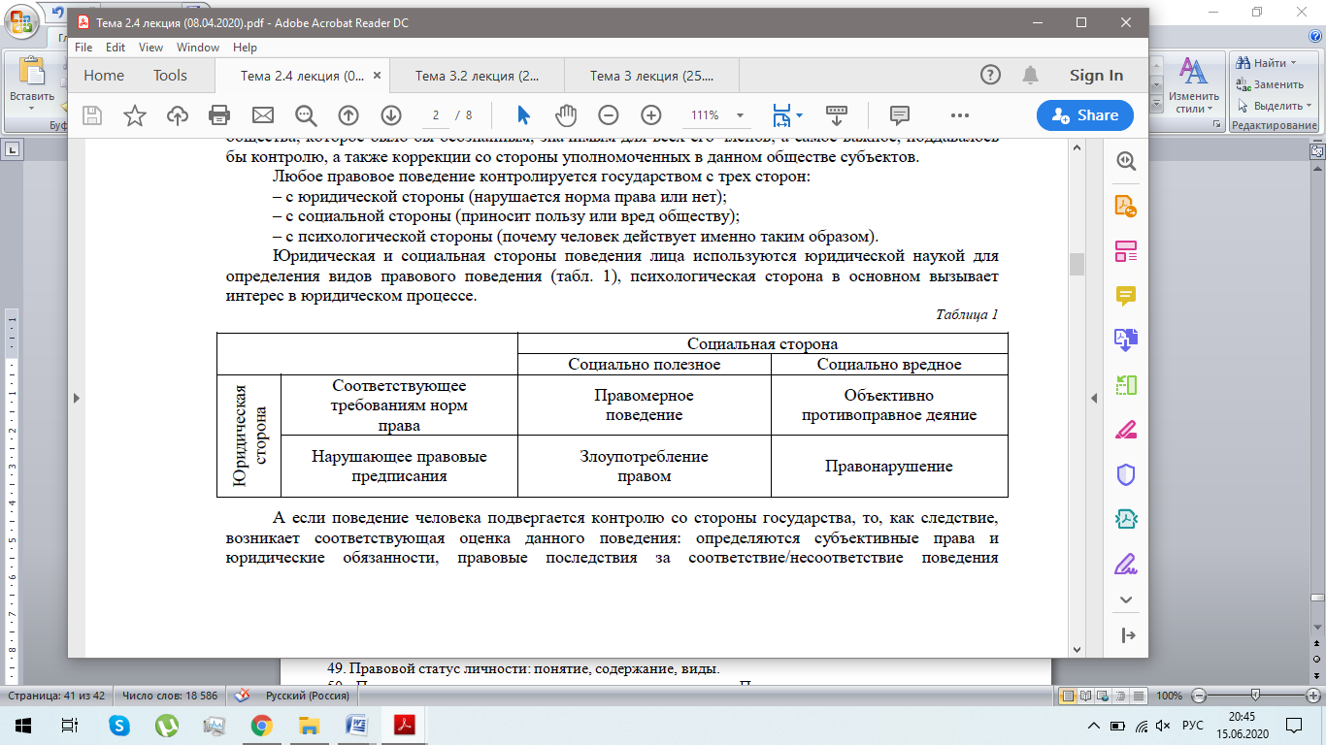Expand the left navigation pane triangle
The height and width of the screenshot is (745, 1326).
pyautogui.click(x=77, y=397)
